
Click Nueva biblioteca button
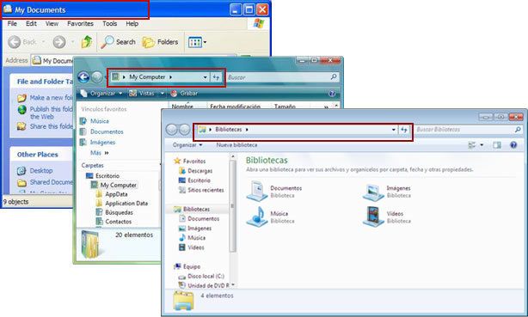click(x=236, y=145)
